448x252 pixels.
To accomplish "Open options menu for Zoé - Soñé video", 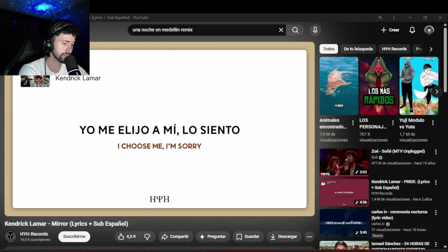I will [x=436, y=152].
